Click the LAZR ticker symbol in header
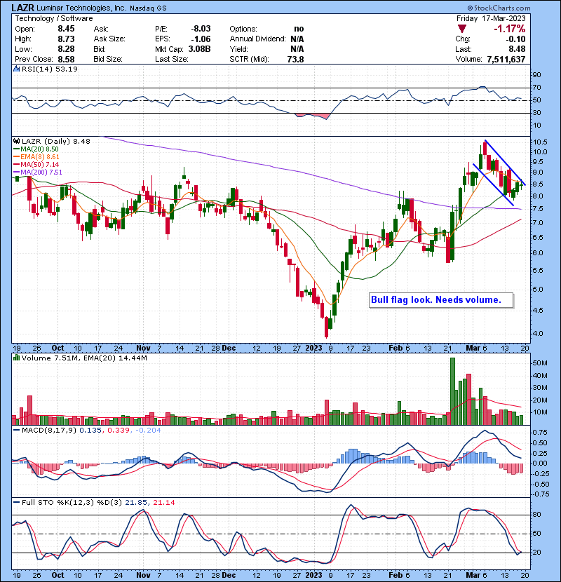 pos(23,8)
